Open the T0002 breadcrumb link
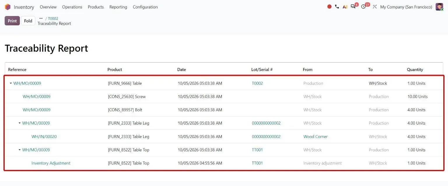The image size is (448, 186). click(x=53, y=18)
